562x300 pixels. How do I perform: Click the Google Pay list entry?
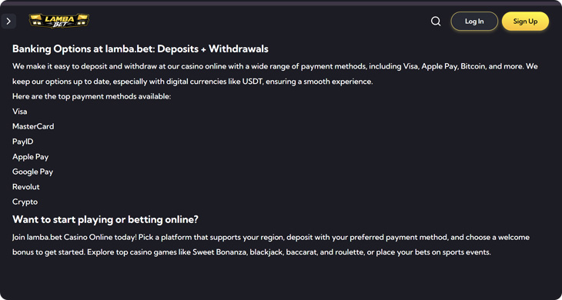pyautogui.click(x=32, y=172)
